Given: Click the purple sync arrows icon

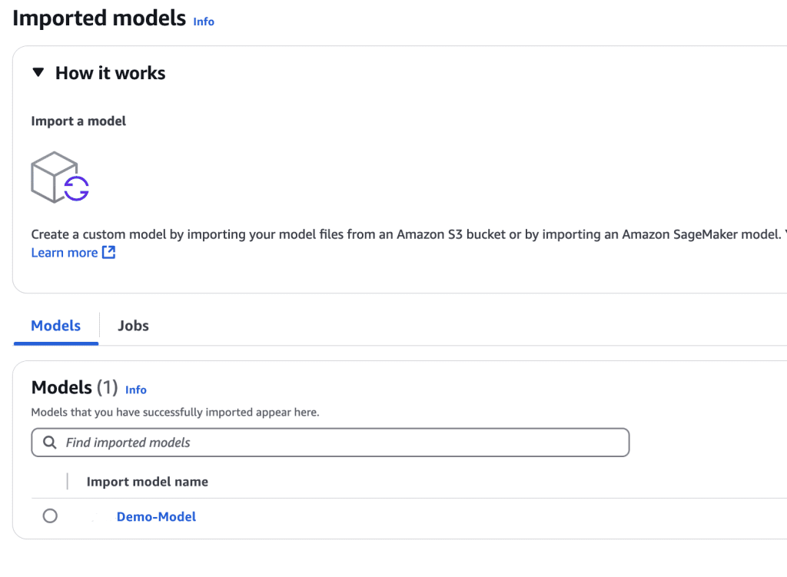Looking at the screenshot, I should tap(76, 187).
